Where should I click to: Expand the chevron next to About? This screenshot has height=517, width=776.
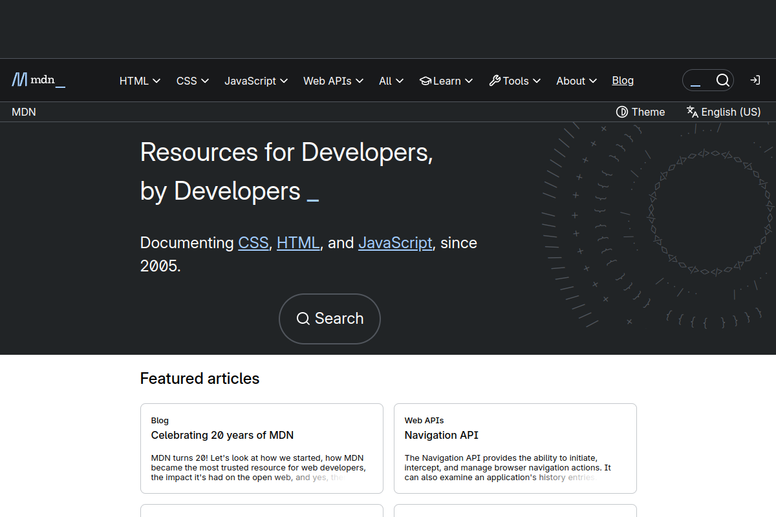coord(593,81)
